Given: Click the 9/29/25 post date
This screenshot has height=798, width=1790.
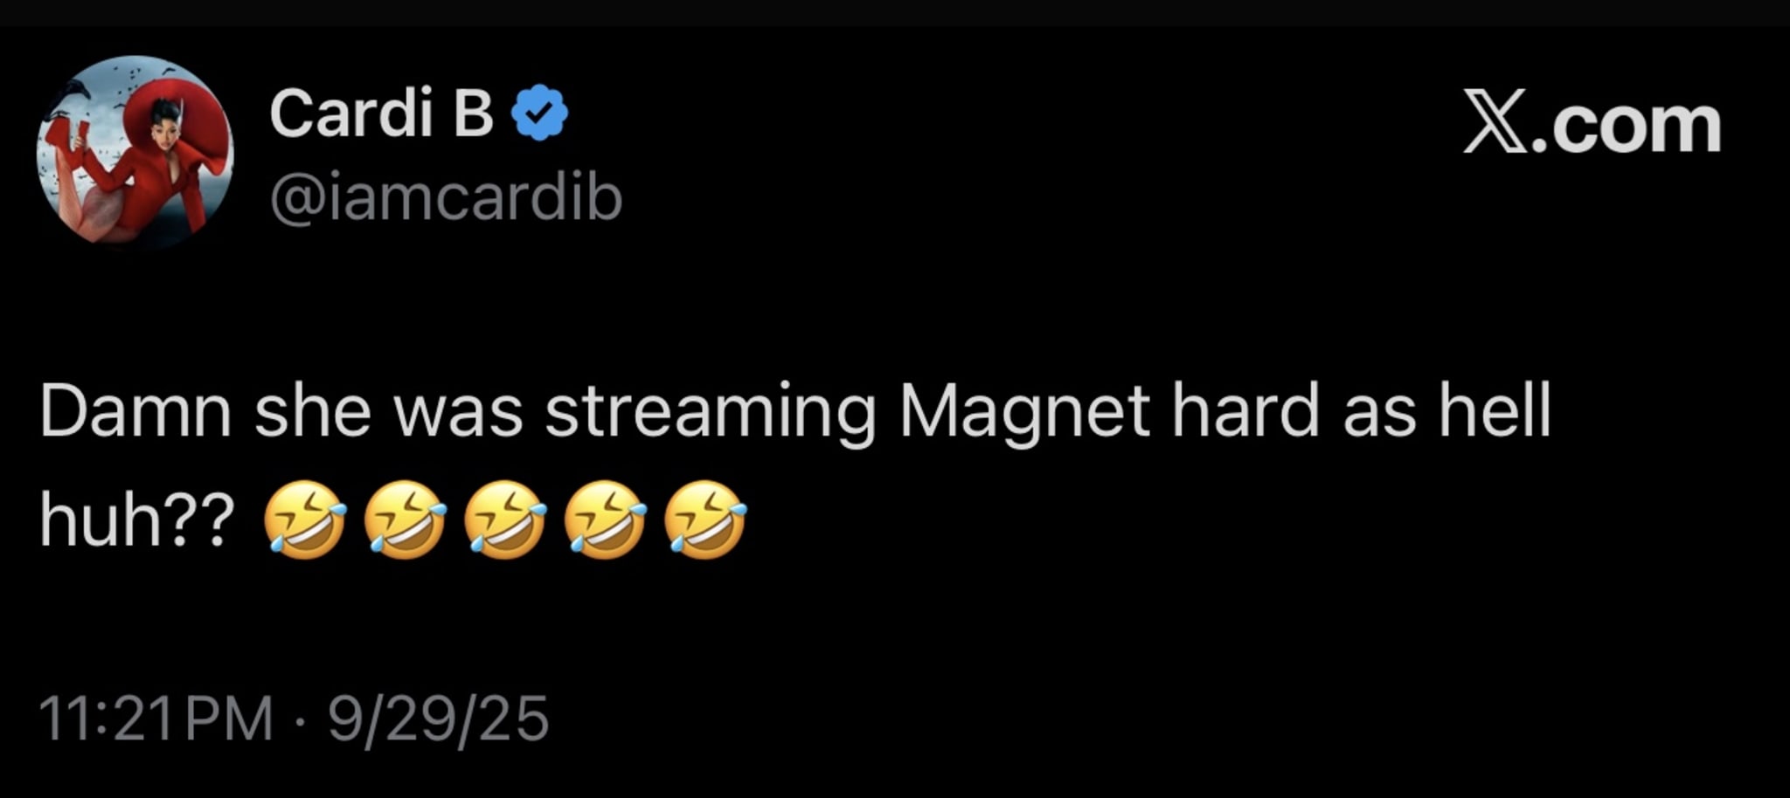Looking at the screenshot, I should pos(439,719).
